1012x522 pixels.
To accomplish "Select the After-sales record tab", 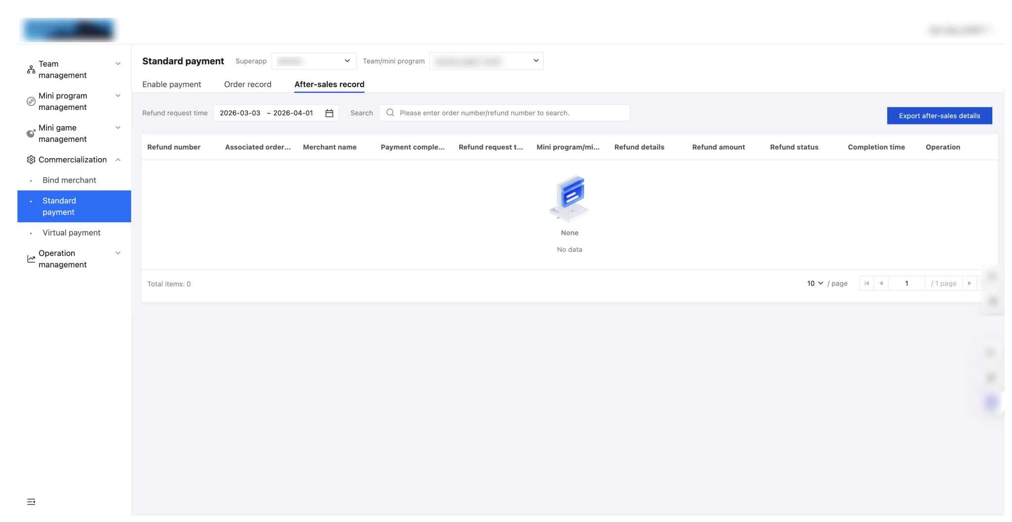I will point(329,84).
